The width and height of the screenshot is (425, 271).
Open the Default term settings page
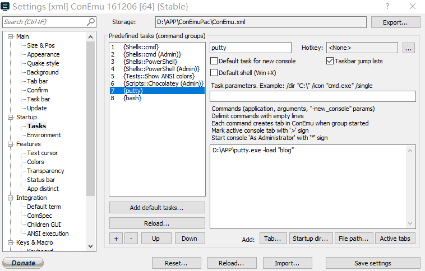pyautogui.click(x=44, y=207)
